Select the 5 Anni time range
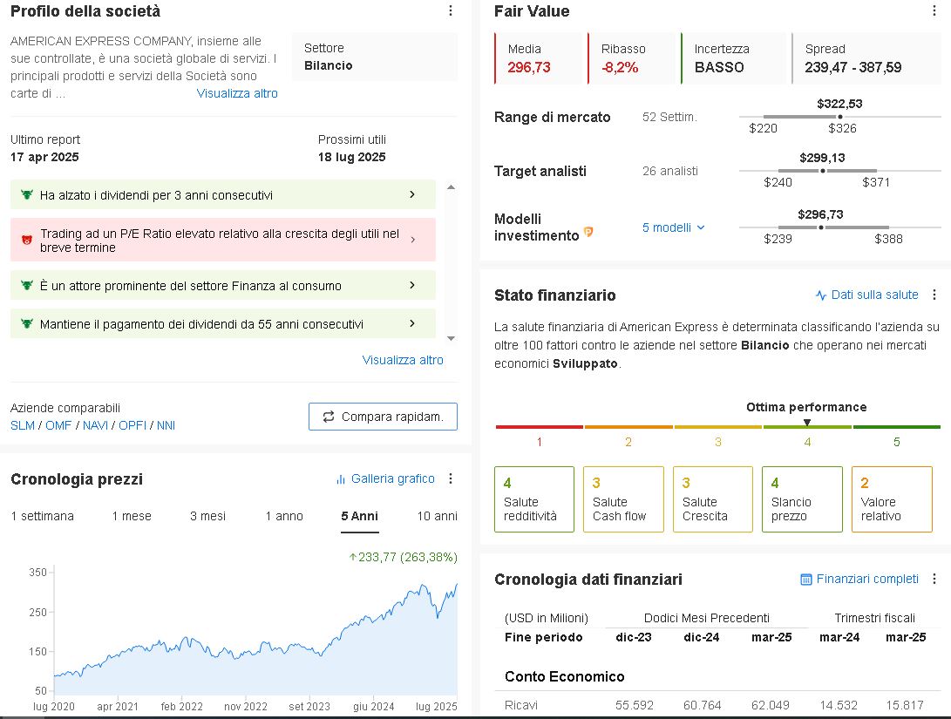Screen dimensions: 951x719 360,516
